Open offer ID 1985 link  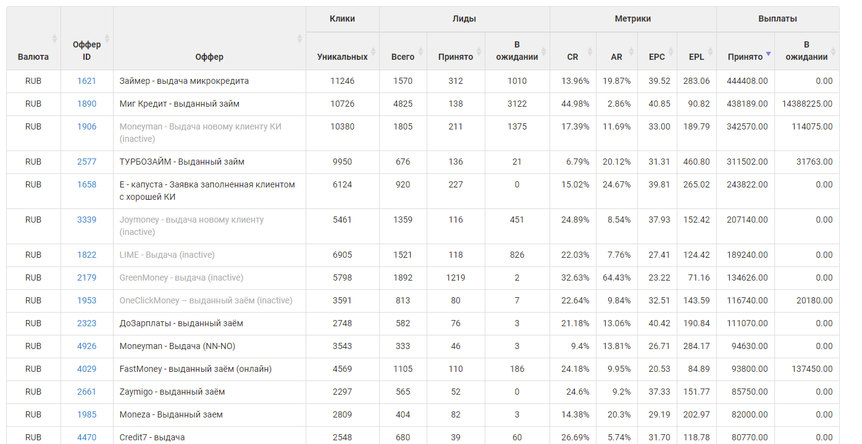click(x=86, y=414)
